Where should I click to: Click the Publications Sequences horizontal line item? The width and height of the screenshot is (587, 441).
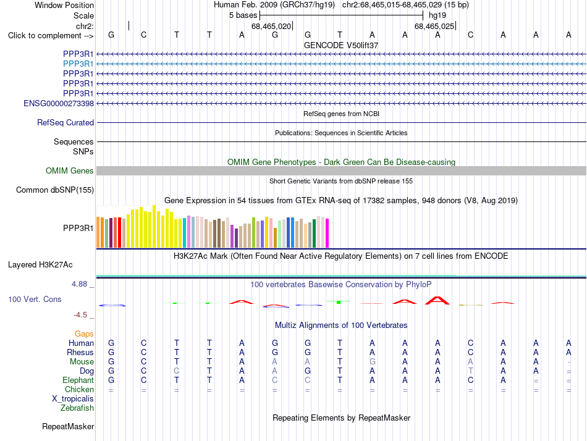(x=341, y=141)
